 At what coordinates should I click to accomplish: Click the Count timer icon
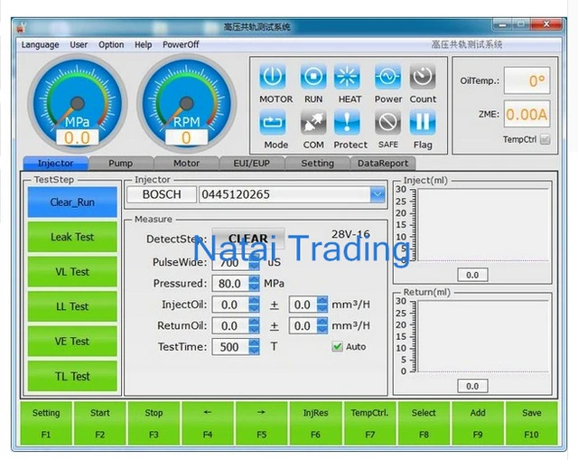coord(423,77)
